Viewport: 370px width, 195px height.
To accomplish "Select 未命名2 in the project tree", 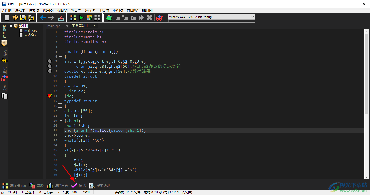I will [30, 35].
